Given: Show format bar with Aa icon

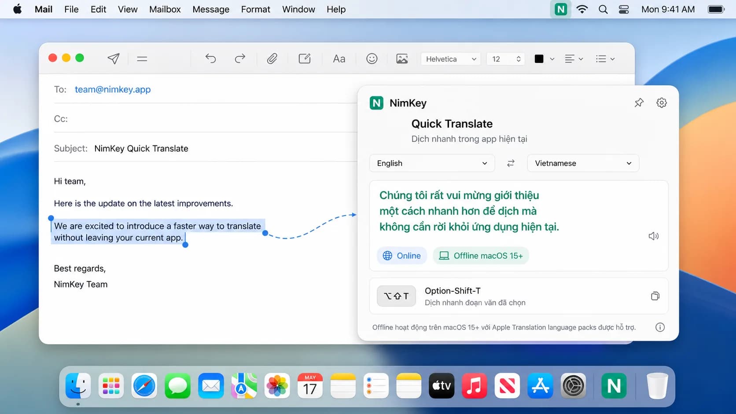Looking at the screenshot, I should tap(339, 59).
